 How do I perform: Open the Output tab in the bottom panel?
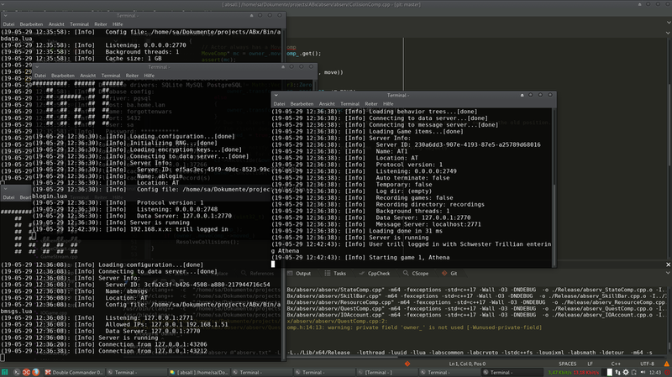click(x=299, y=274)
